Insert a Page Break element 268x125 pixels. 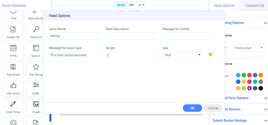[x=13, y=70]
